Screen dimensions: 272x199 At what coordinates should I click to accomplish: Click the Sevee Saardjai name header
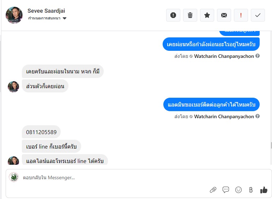(46, 11)
